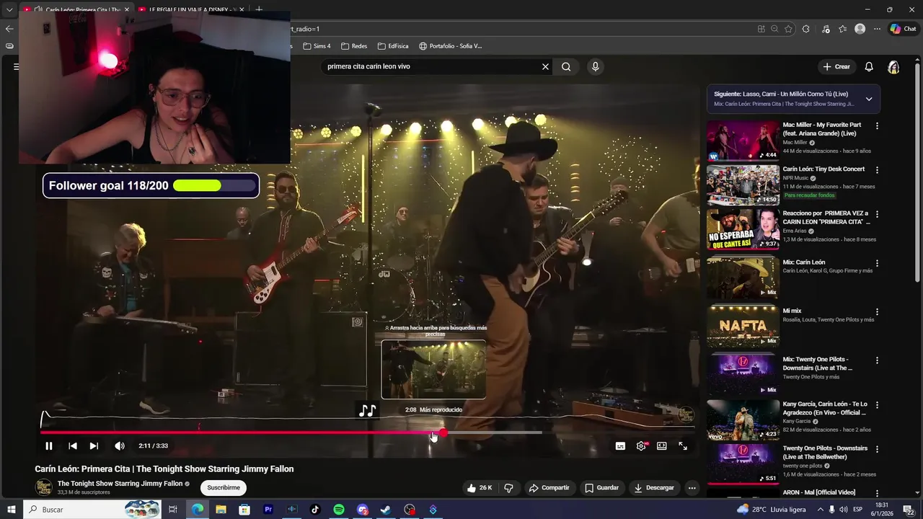
Task: Open File Explorer from the taskbar
Action: coord(221,510)
